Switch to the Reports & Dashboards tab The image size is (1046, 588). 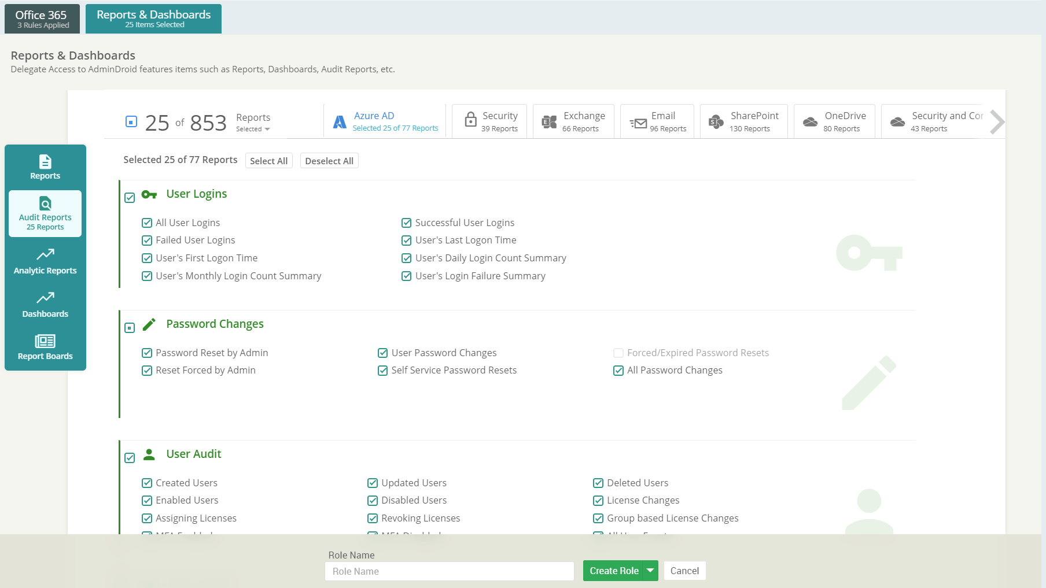pos(153,18)
